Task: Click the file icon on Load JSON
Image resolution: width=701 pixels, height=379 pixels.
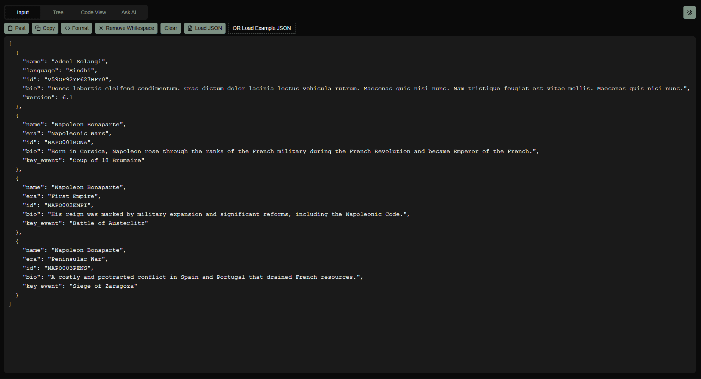Action: click(x=190, y=28)
